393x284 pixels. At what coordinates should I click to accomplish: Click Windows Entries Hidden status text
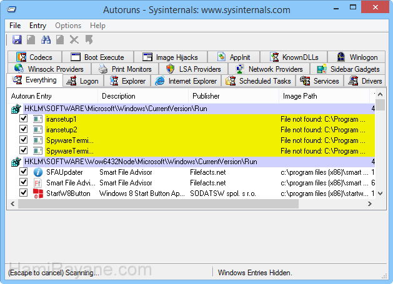pos(255,273)
